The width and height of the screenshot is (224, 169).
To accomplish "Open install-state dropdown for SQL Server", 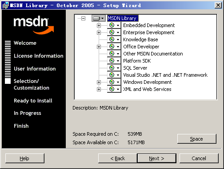I will pyautogui.click(x=114, y=68).
